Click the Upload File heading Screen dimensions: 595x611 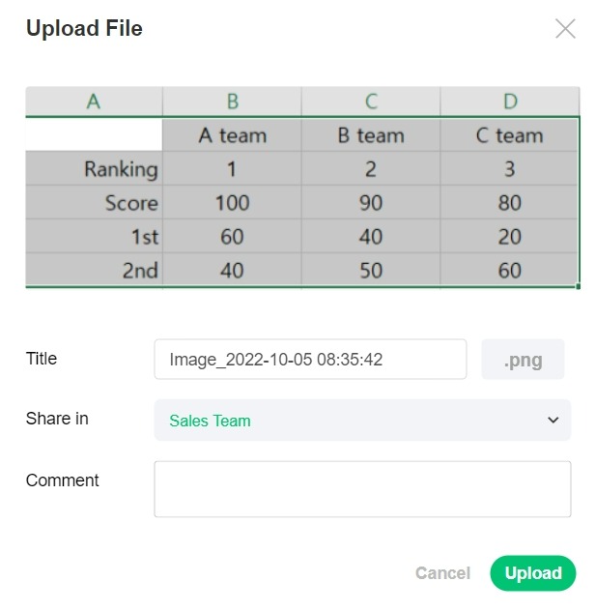pyautogui.click(x=84, y=29)
